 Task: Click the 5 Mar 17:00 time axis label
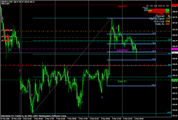coord(116,119)
